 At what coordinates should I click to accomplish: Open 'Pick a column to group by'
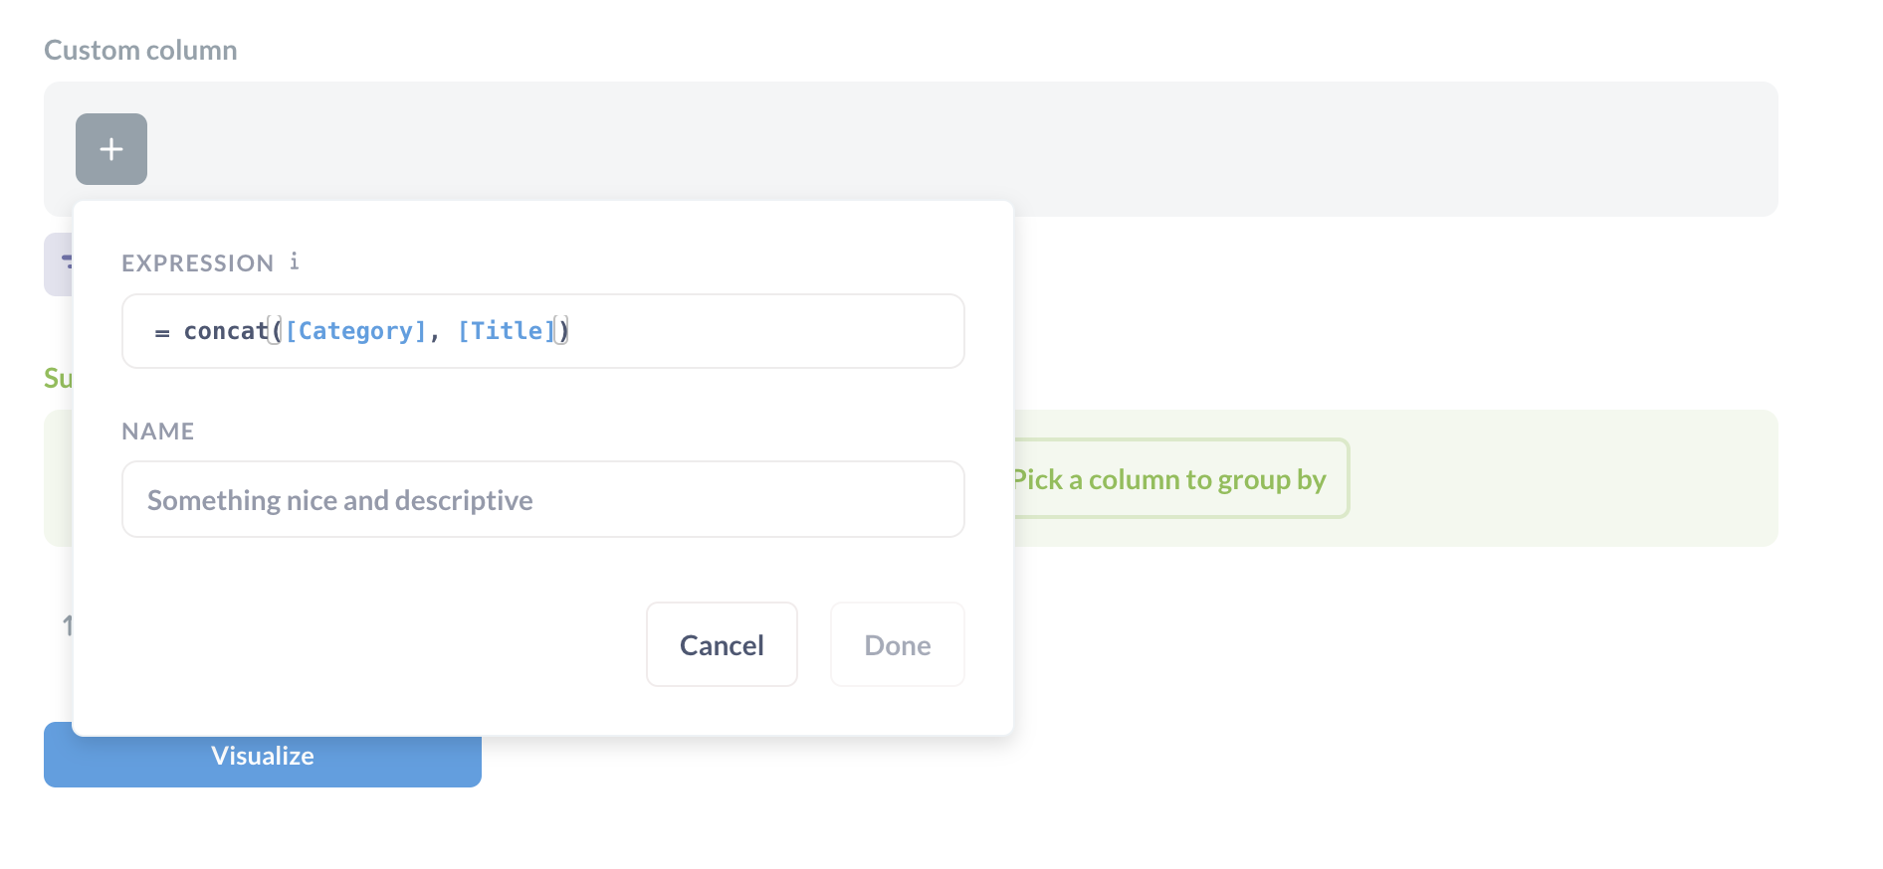pyautogui.click(x=1174, y=479)
